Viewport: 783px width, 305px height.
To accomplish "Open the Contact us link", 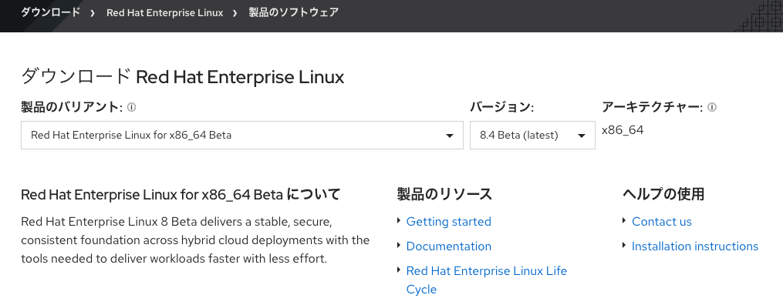I will pos(662,221).
